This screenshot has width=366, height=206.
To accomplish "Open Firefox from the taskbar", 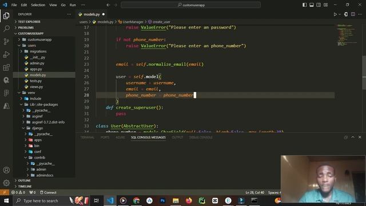I will tap(189, 201).
